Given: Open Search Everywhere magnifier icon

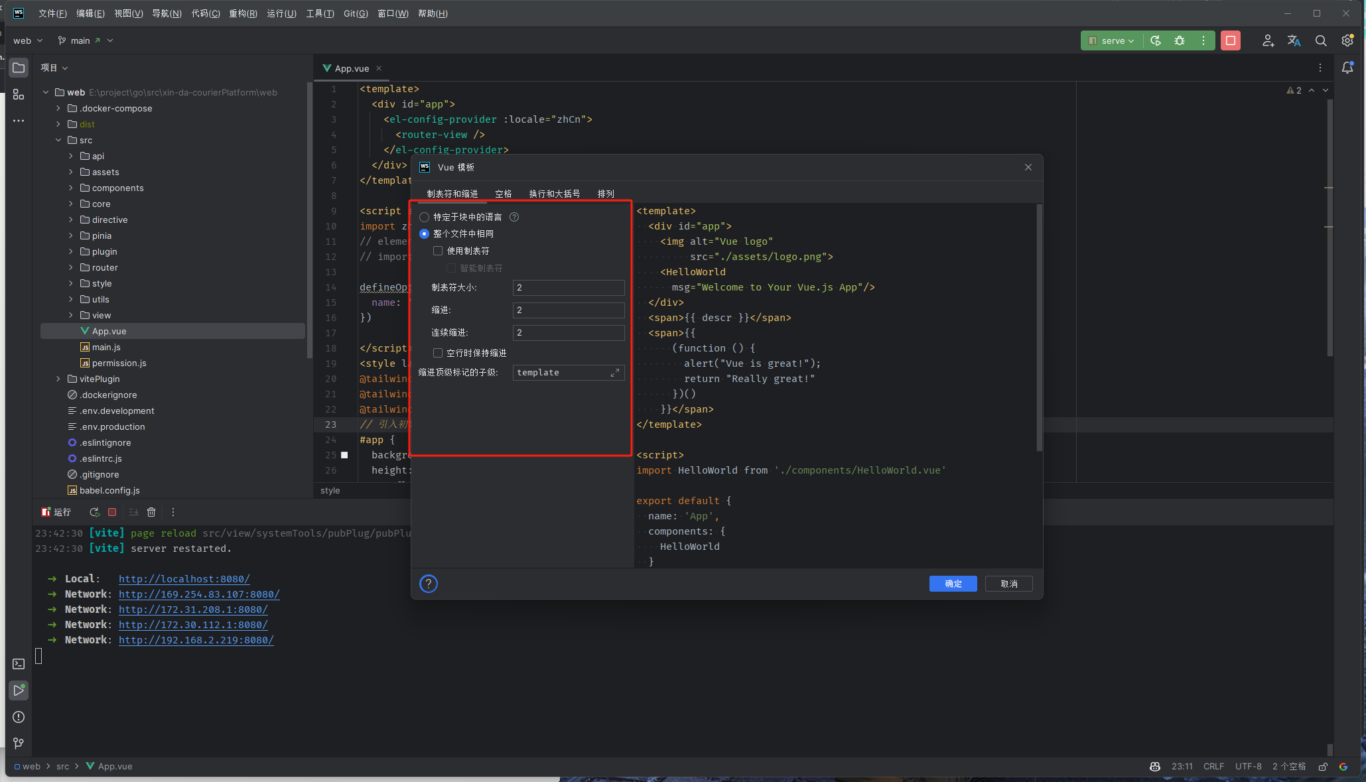Looking at the screenshot, I should pyautogui.click(x=1321, y=40).
